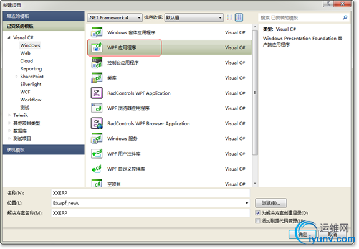
Task: Select the 'WPF 用户控件库' row text
Action: pos(123,154)
